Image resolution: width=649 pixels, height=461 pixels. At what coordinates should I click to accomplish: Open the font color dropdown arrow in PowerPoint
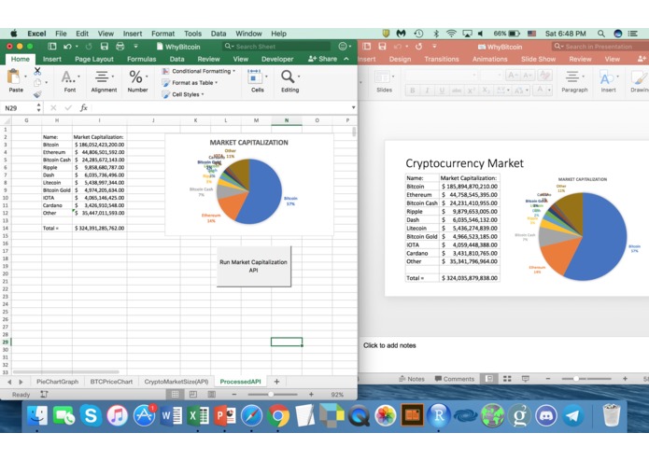pyautogui.click(x=549, y=91)
